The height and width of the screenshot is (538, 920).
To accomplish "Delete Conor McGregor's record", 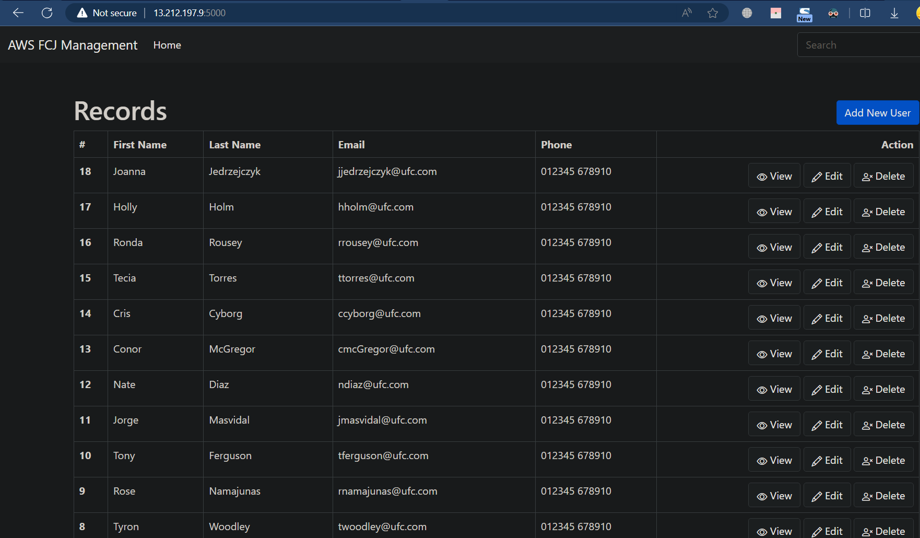I will tap(883, 354).
